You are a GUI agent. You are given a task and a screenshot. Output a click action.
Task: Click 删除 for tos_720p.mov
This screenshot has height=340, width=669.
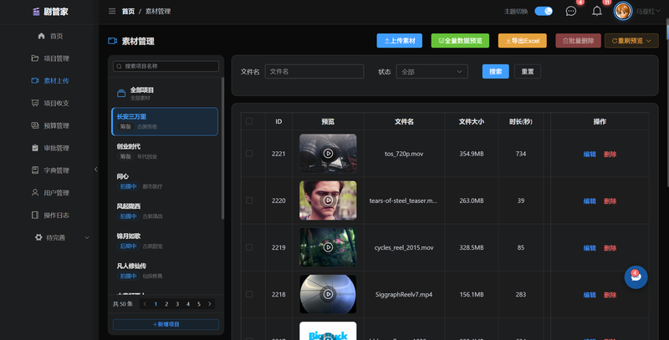(x=610, y=155)
